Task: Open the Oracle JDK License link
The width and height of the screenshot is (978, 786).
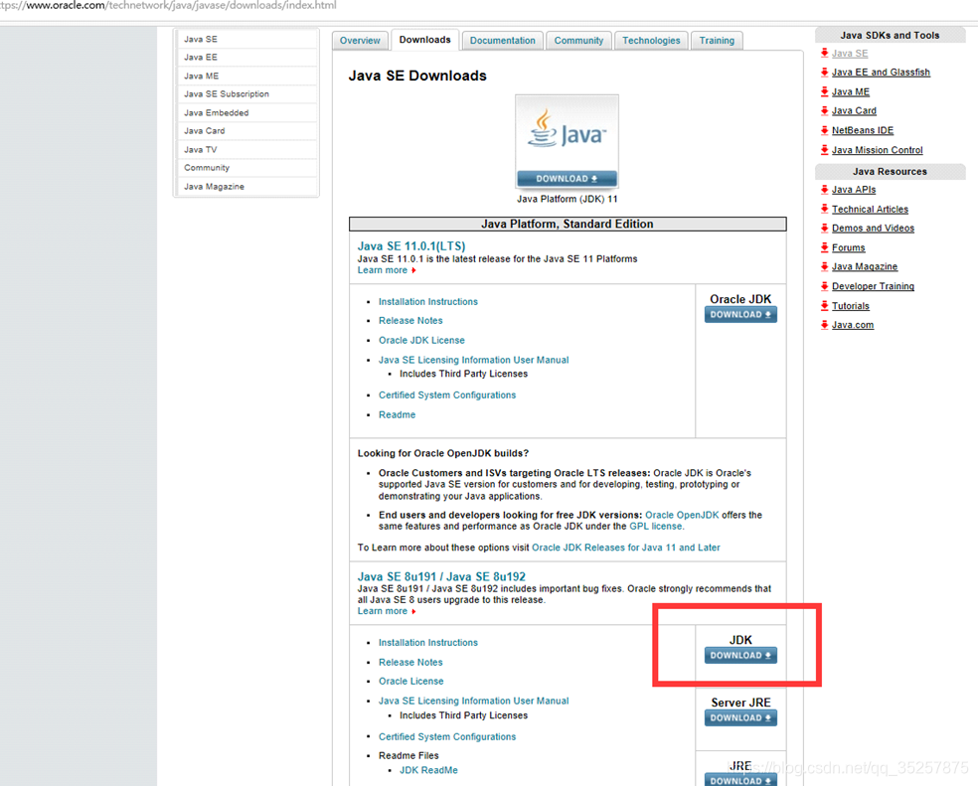Action: point(421,341)
